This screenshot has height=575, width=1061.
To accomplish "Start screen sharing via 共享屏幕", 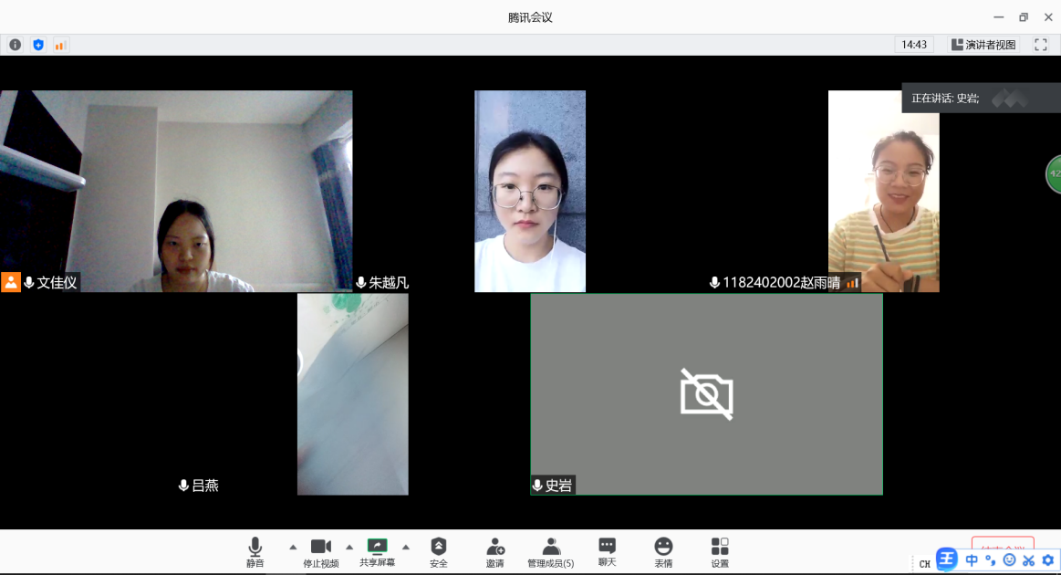I will [377, 551].
